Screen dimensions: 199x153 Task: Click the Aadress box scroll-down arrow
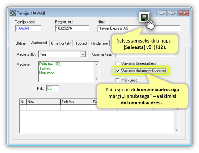tap(97, 79)
